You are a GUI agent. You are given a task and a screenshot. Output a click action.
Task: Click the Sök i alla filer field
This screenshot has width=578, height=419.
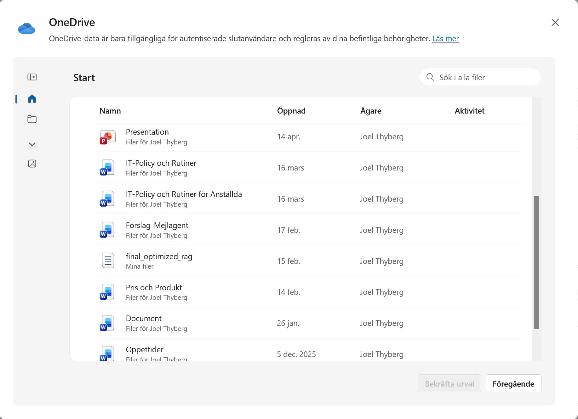coord(480,77)
